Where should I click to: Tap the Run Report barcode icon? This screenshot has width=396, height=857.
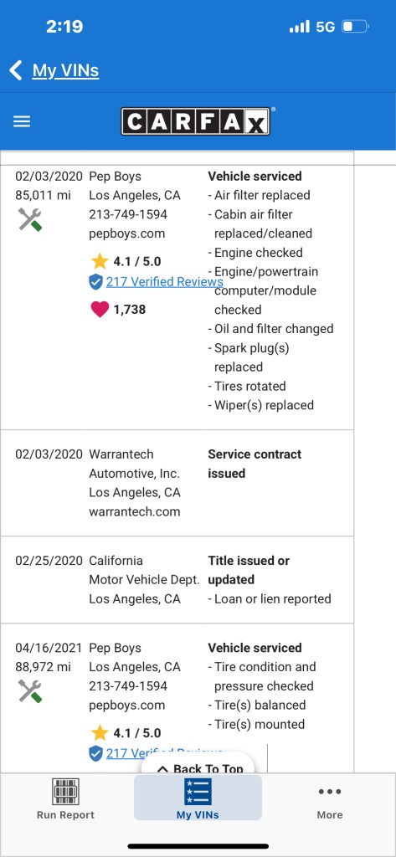(65, 792)
